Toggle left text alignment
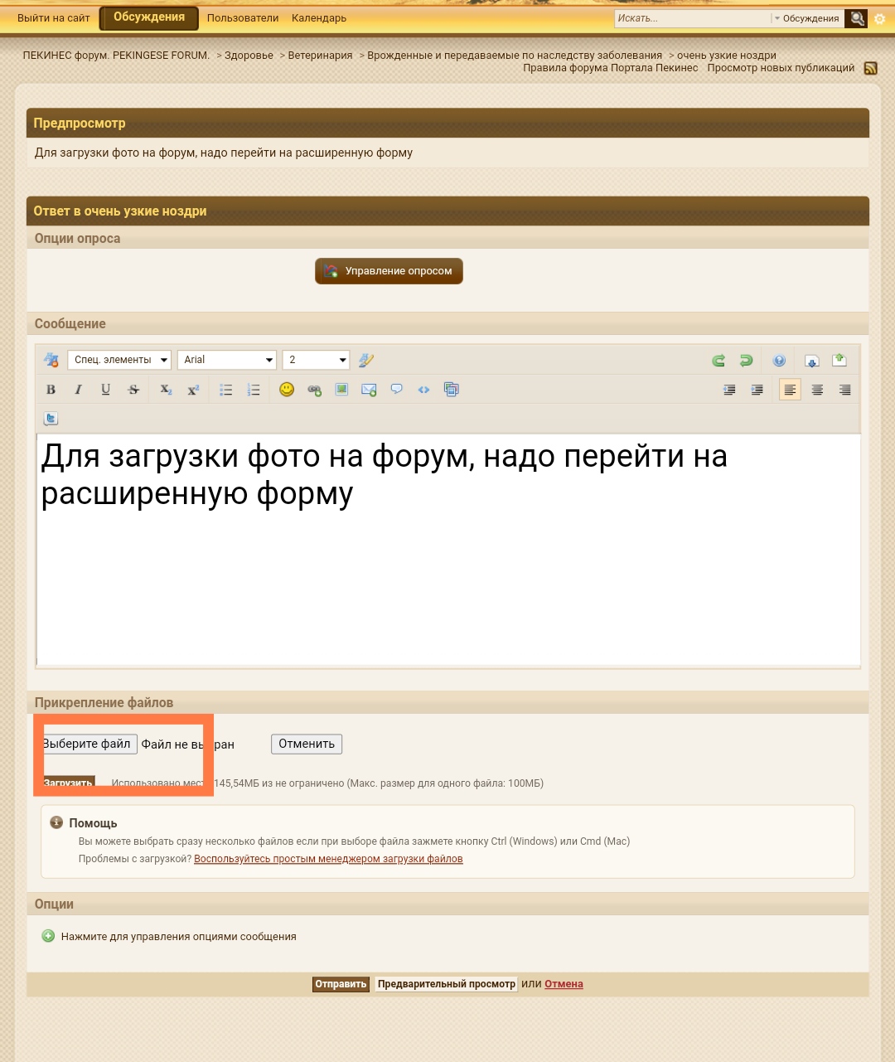 click(x=790, y=390)
